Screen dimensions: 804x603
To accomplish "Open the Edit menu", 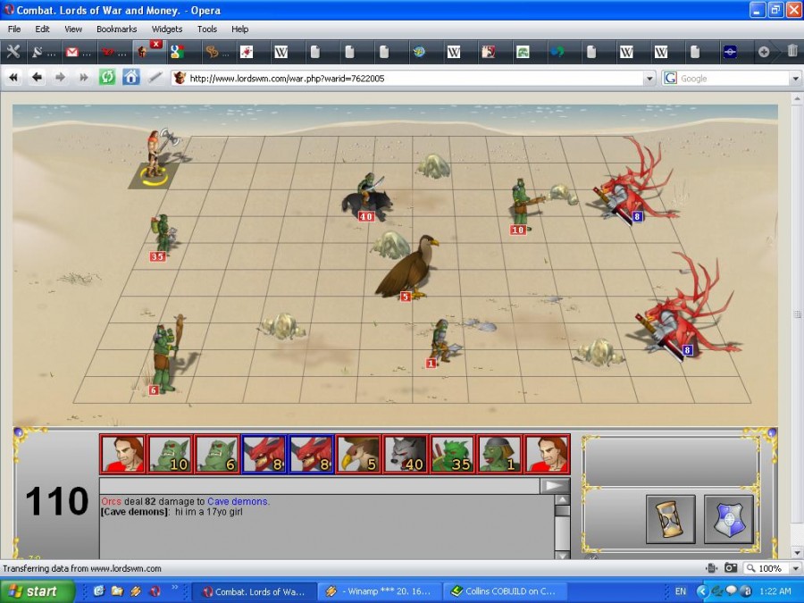I will pyautogui.click(x=42, y=29).
